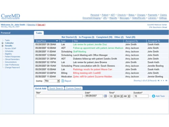Filter tasks by In Progress (3)

87,37
